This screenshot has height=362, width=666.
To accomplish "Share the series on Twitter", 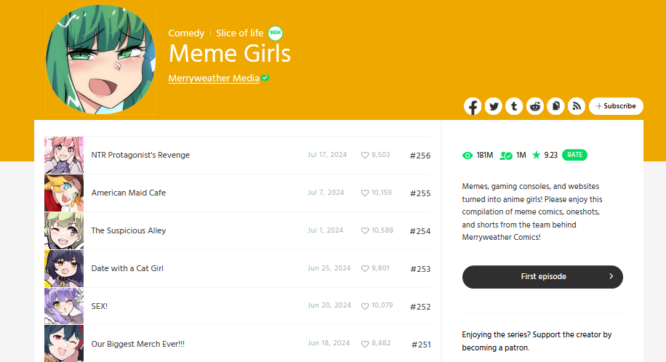I will click(494, 106).
